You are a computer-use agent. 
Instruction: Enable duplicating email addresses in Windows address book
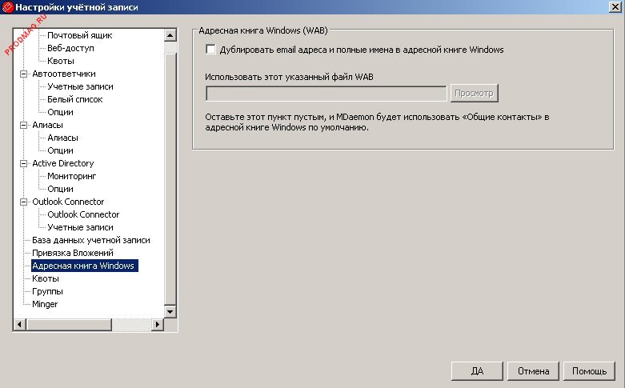coord(211,50)
